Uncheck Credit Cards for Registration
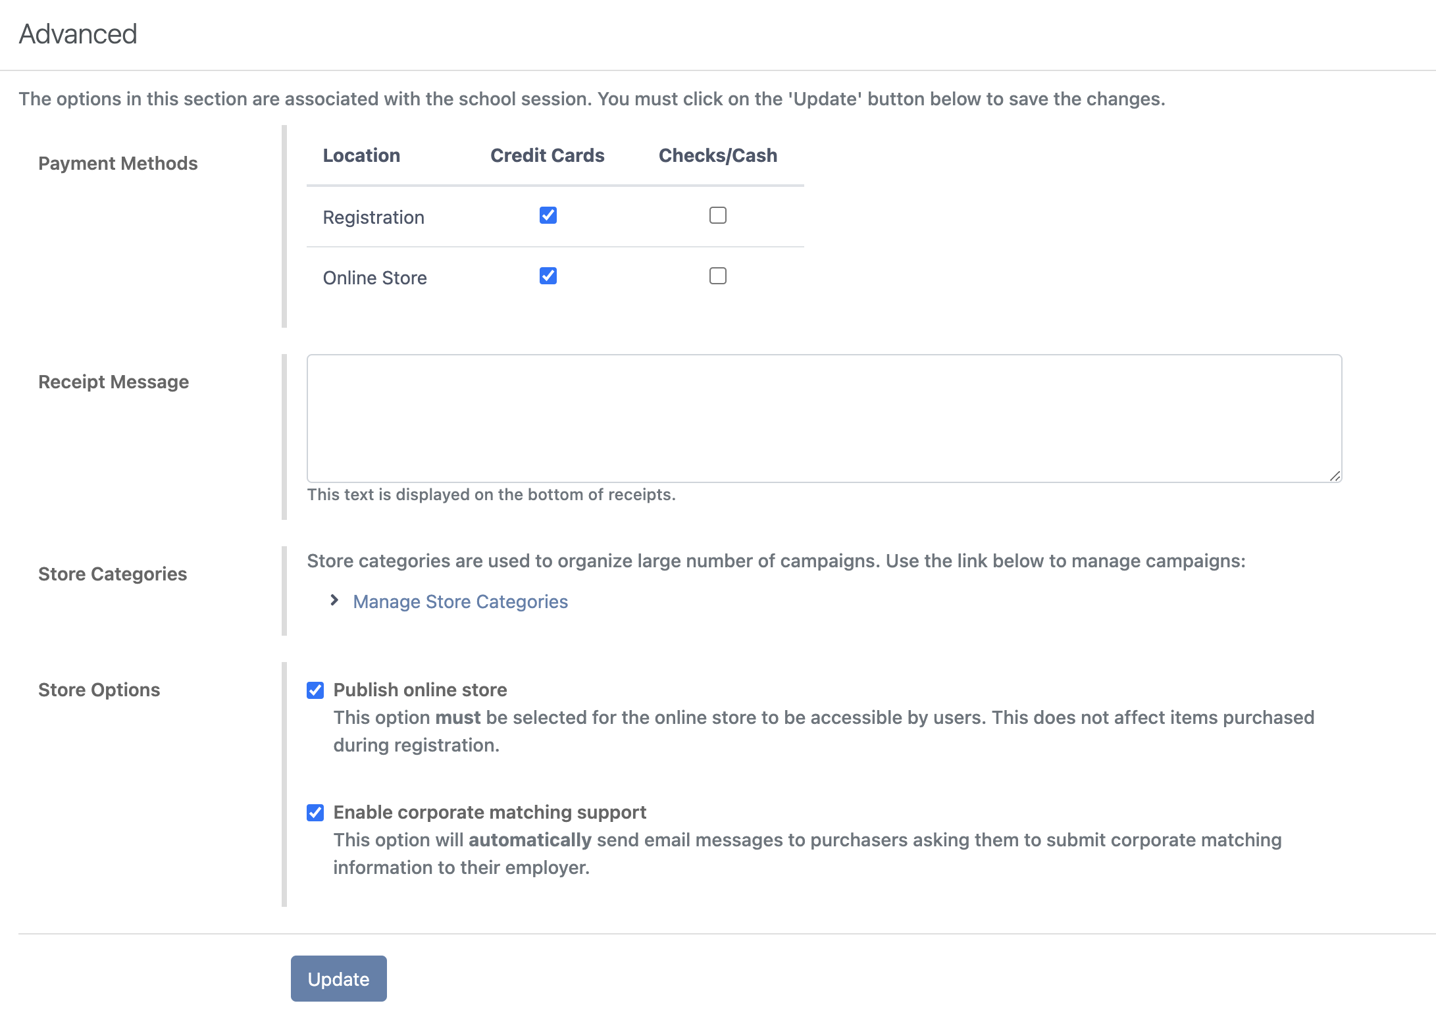Image resolution: width=1436 pixels, height=1024 pixels. 548,215
